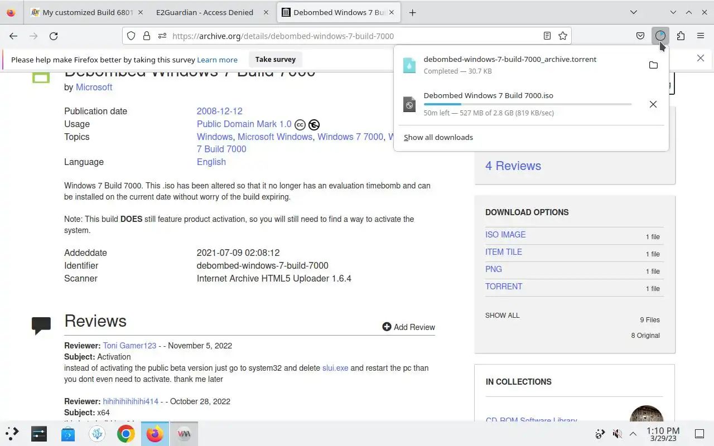Cancel the Windows 7 Build 7000.iso download

tap(653, 104)
